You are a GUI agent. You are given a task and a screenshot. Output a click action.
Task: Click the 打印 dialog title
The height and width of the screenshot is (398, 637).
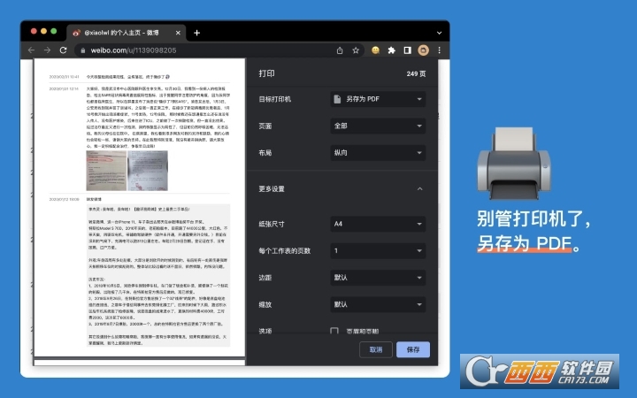coord(266,73)
